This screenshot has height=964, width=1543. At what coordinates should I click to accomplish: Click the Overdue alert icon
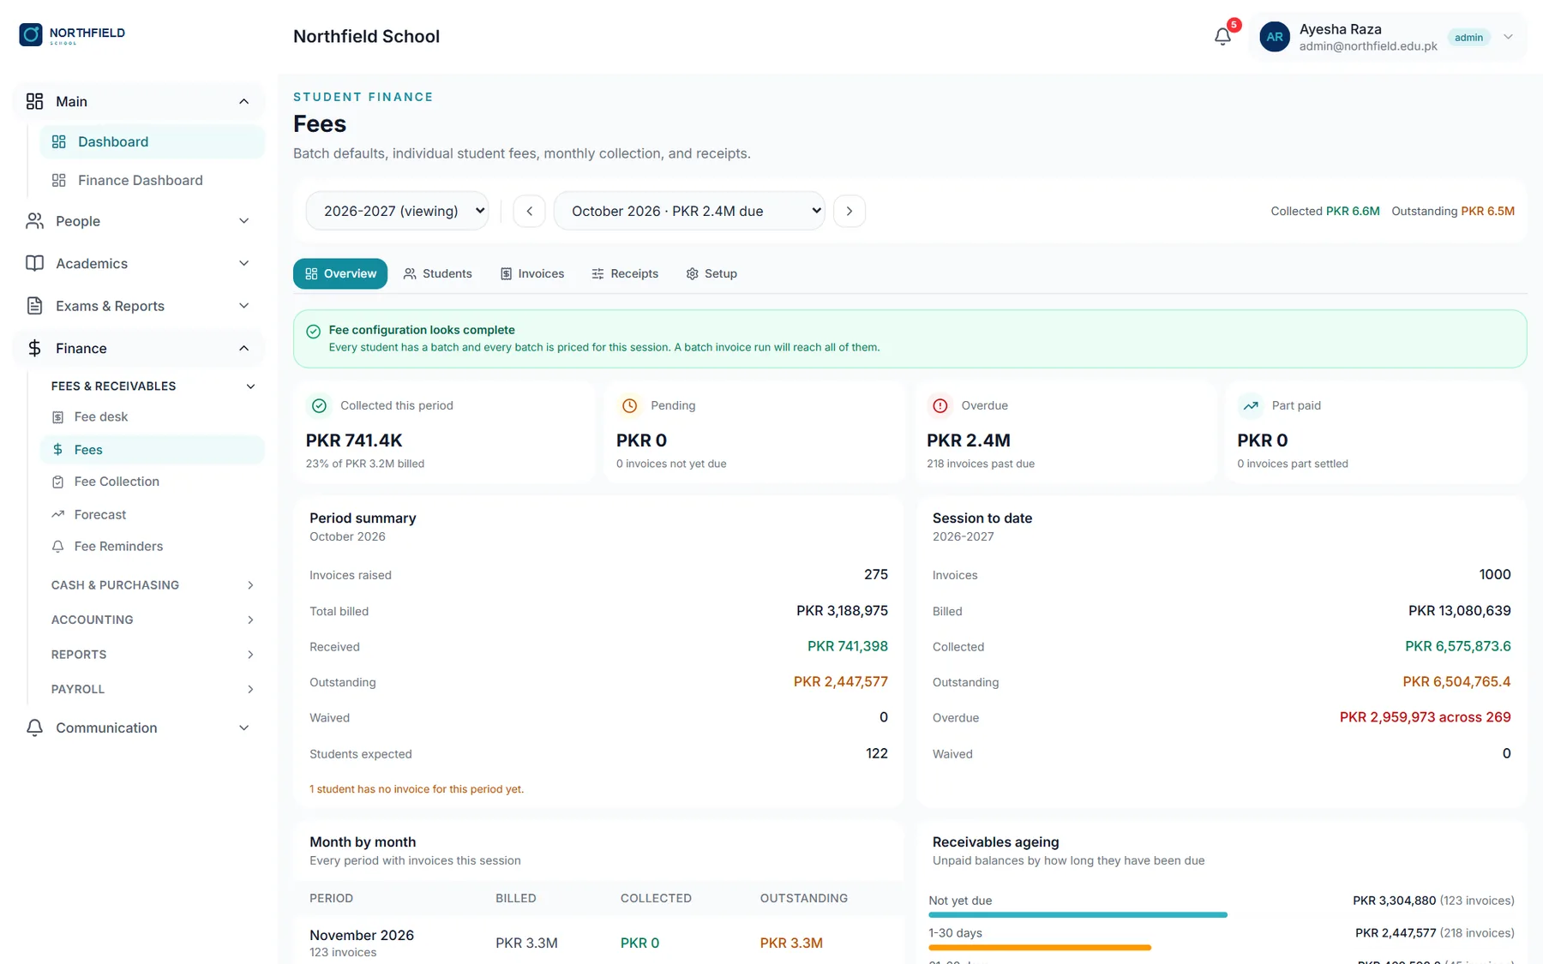pos(940,405)
